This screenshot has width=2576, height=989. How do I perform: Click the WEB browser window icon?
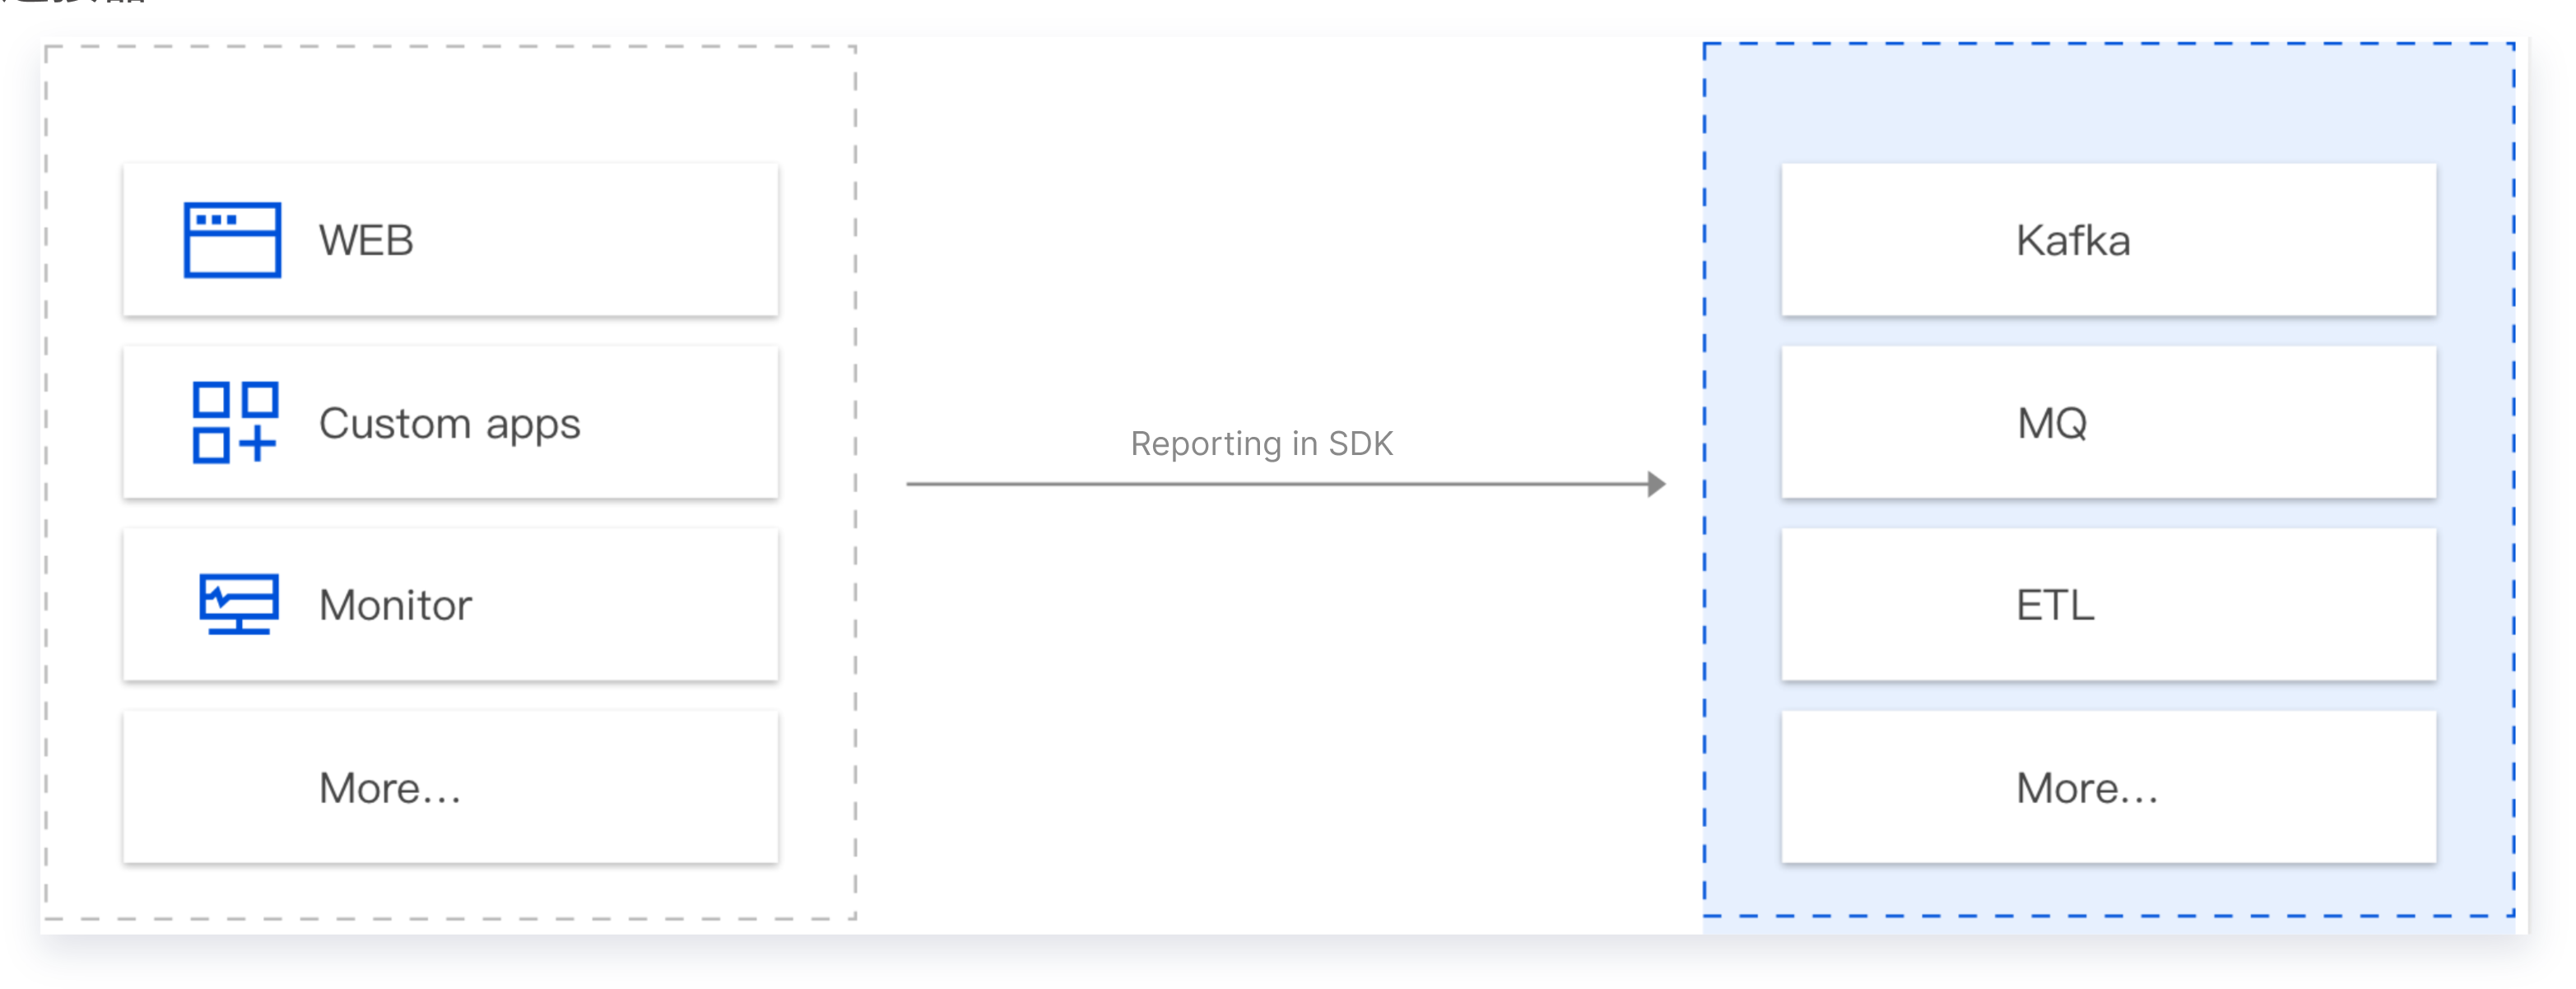tap(232, 240)
